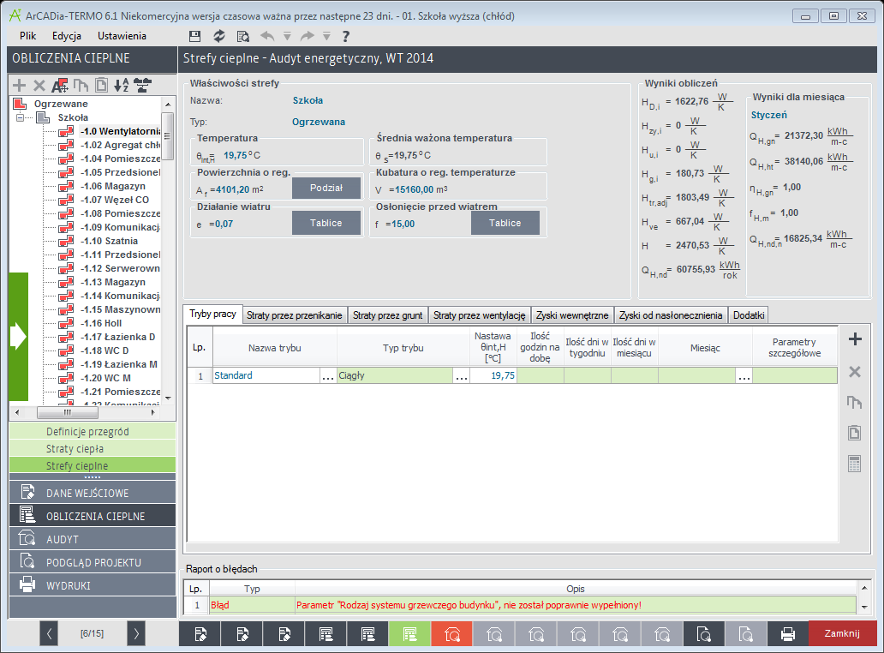Go to next step with right chevron

point(136,633)
